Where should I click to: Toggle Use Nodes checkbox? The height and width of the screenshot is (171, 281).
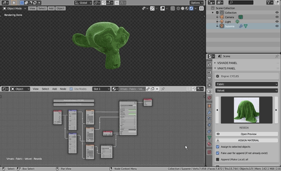(x=71, y=89)
